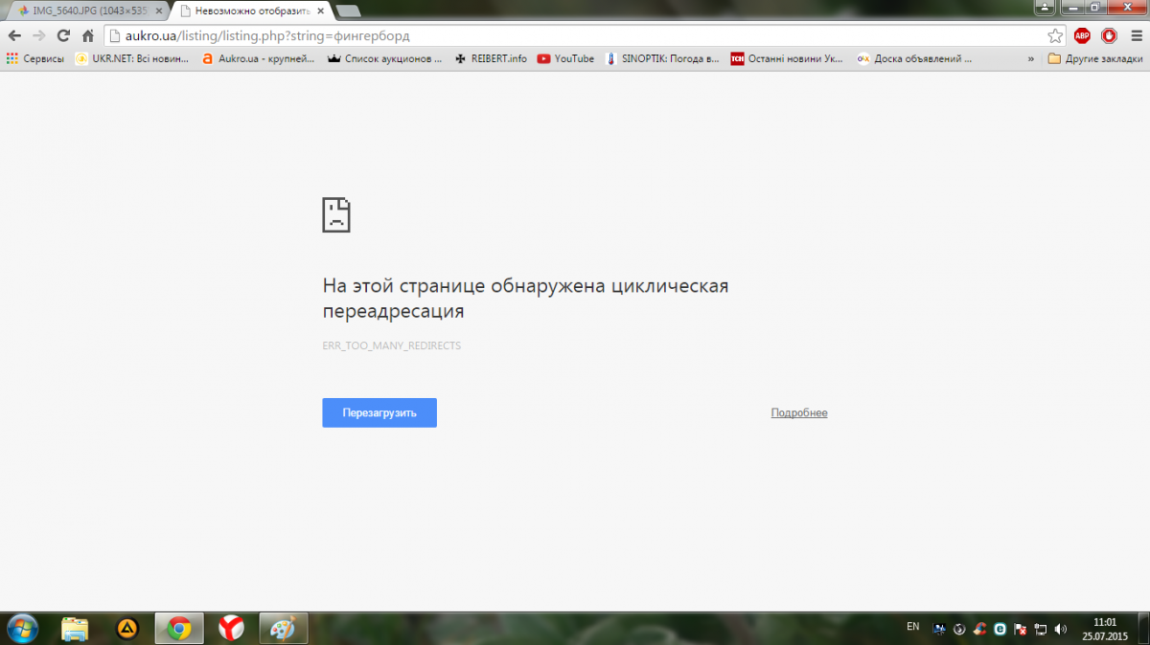Open the Windows Start menu
Image resolution: width=1150 pixels, height=645 pixels.
21,628
